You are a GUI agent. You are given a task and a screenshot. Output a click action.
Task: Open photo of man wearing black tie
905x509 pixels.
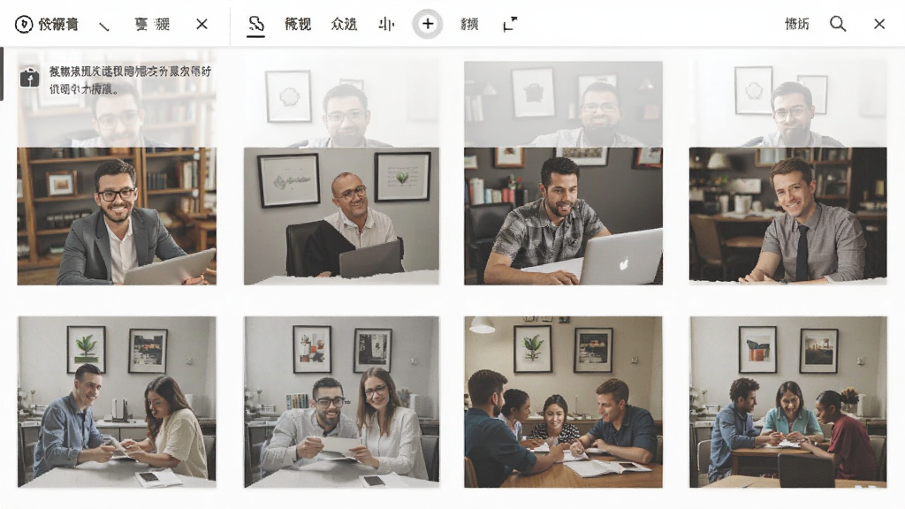787,216
